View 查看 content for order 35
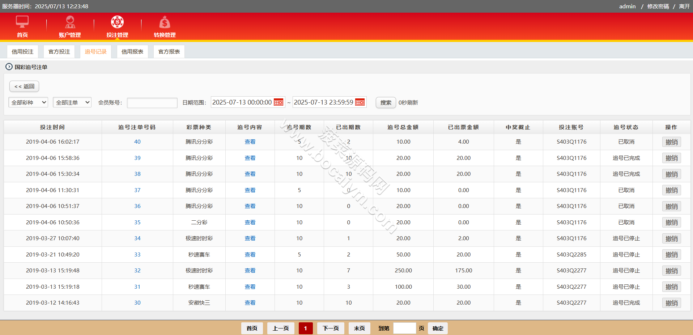Viewport: 693px width, 335px height. click(250, 222)
